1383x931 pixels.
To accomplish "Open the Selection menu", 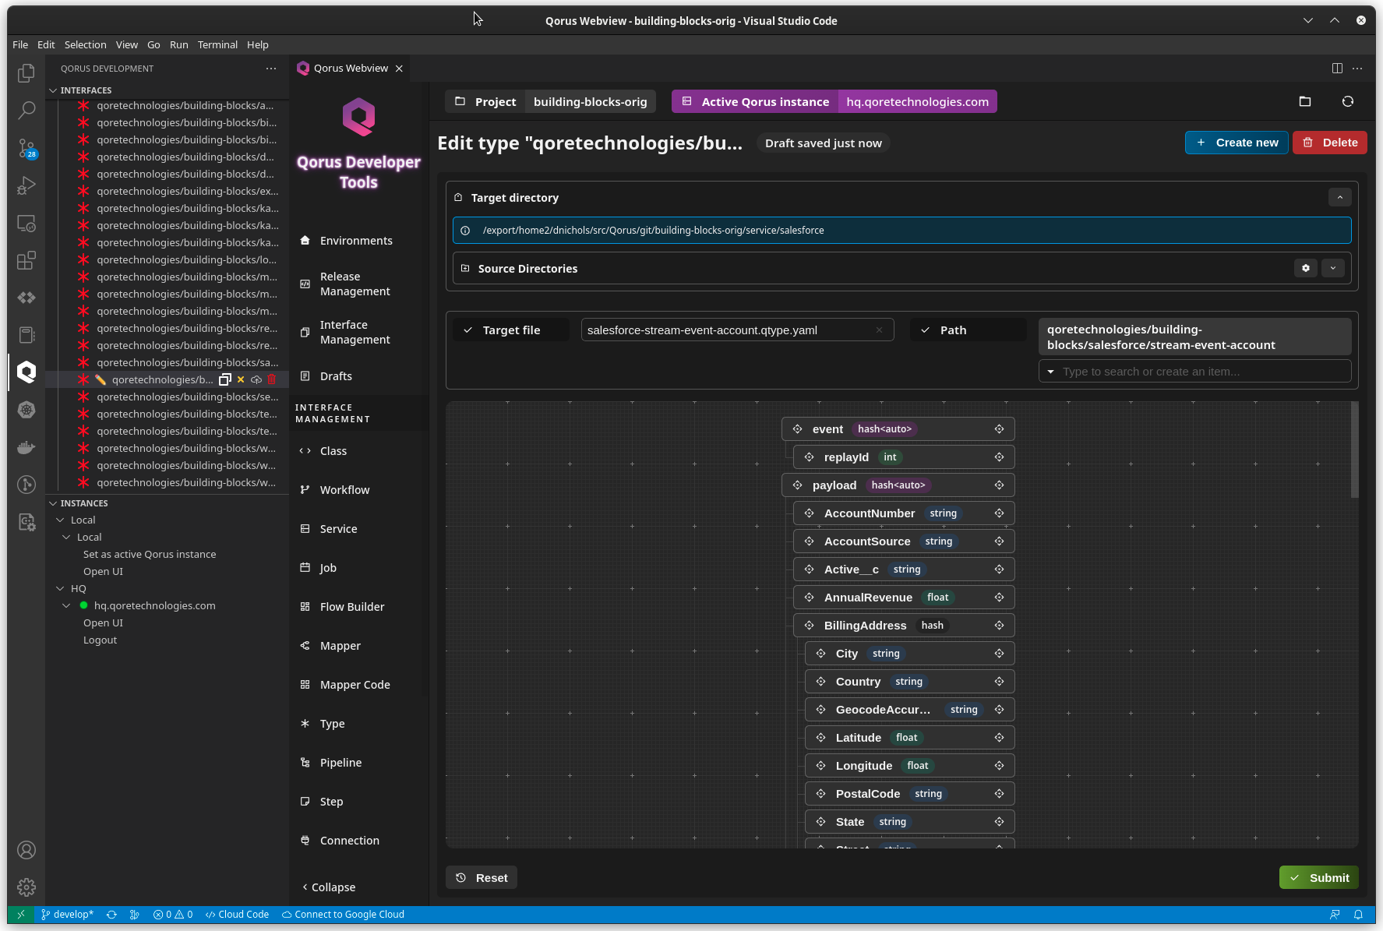I will pyautogui.click(x=85, y=44).
